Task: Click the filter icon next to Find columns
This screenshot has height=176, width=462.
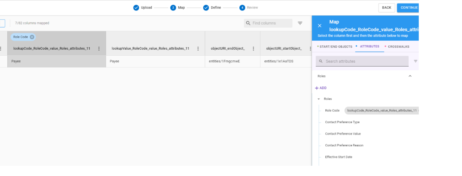Action: 300,23
